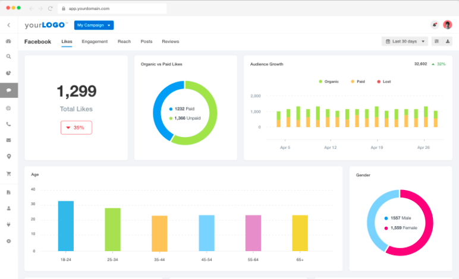Toggle the Paid legend in Audience Growth
Viewport: 459px width, 279px height.
(358, 81)
